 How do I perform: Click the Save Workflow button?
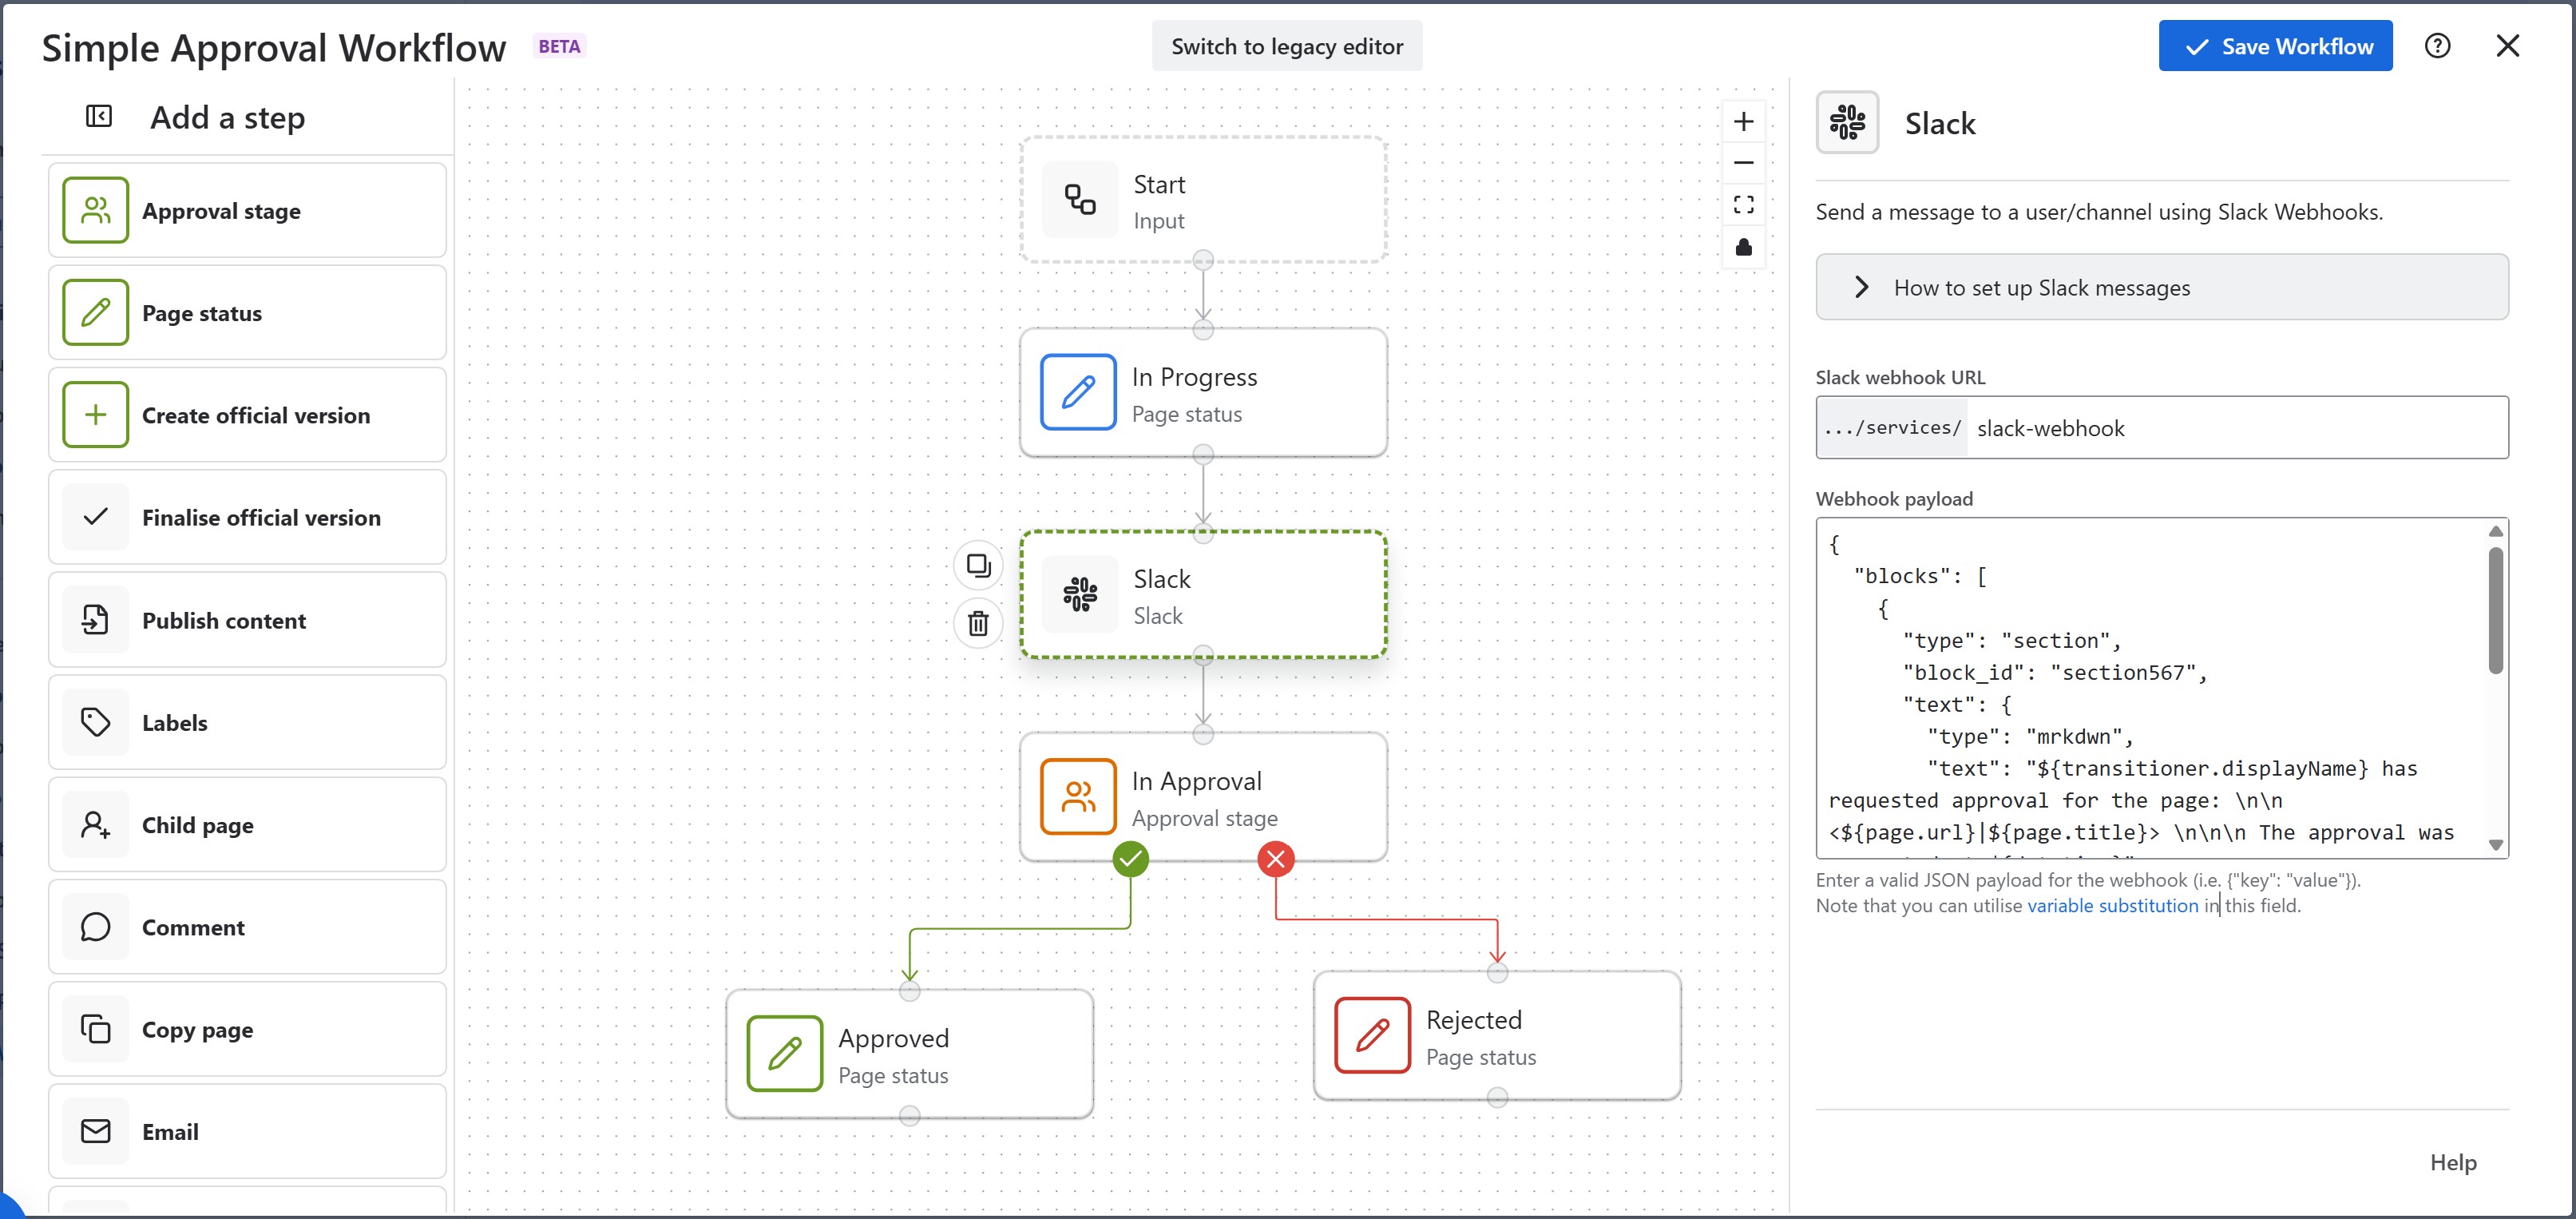pyautogui.click(x=2274, y=46)
